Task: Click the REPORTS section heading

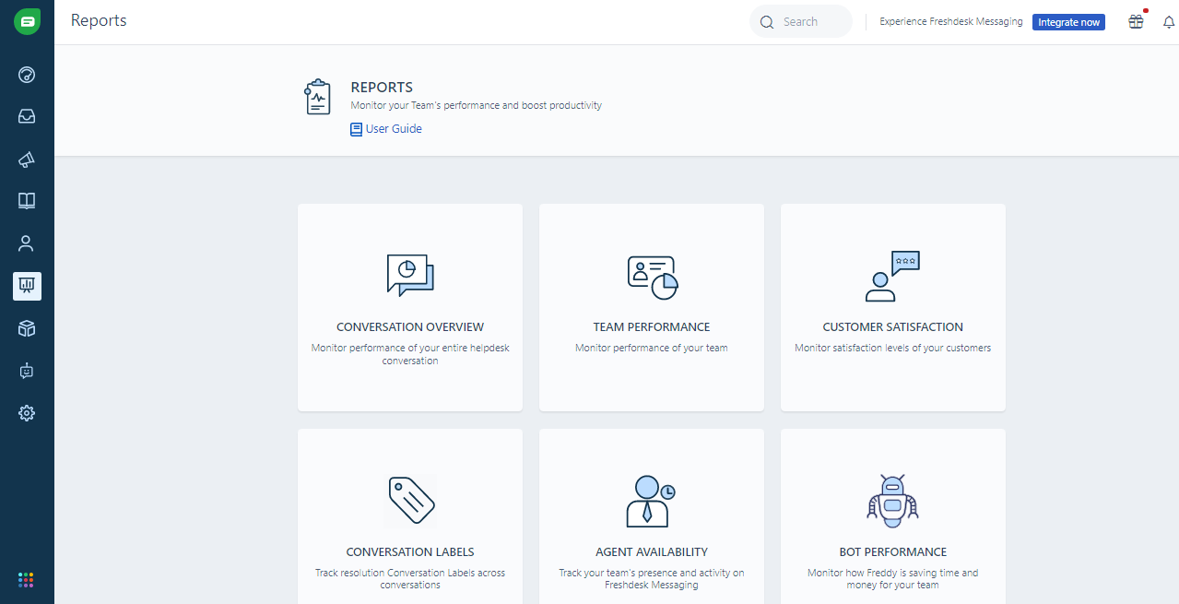Action: 382,88
